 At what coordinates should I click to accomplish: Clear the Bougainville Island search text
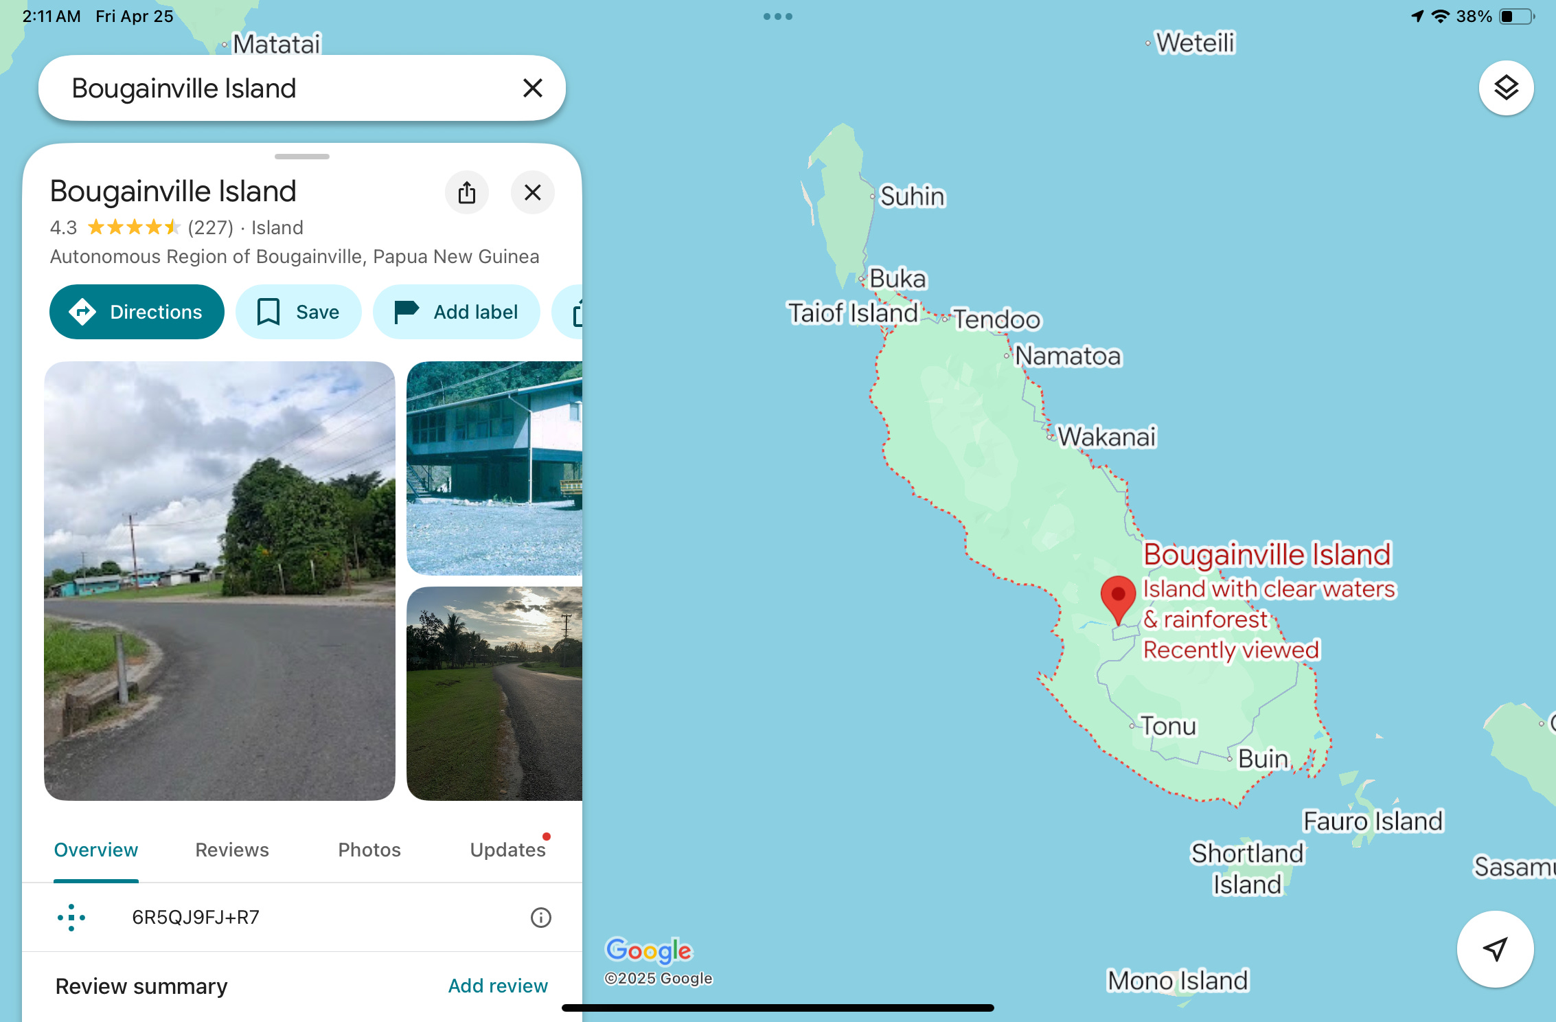(x=533, y=88)
